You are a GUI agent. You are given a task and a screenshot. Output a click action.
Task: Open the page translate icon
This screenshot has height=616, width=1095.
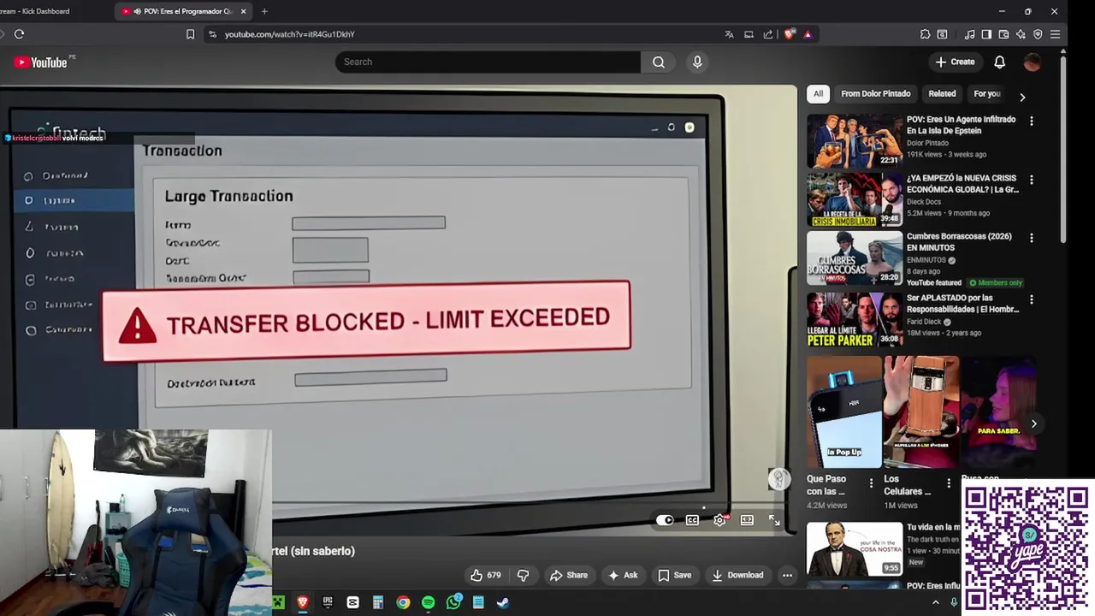[x=729, y=34]
